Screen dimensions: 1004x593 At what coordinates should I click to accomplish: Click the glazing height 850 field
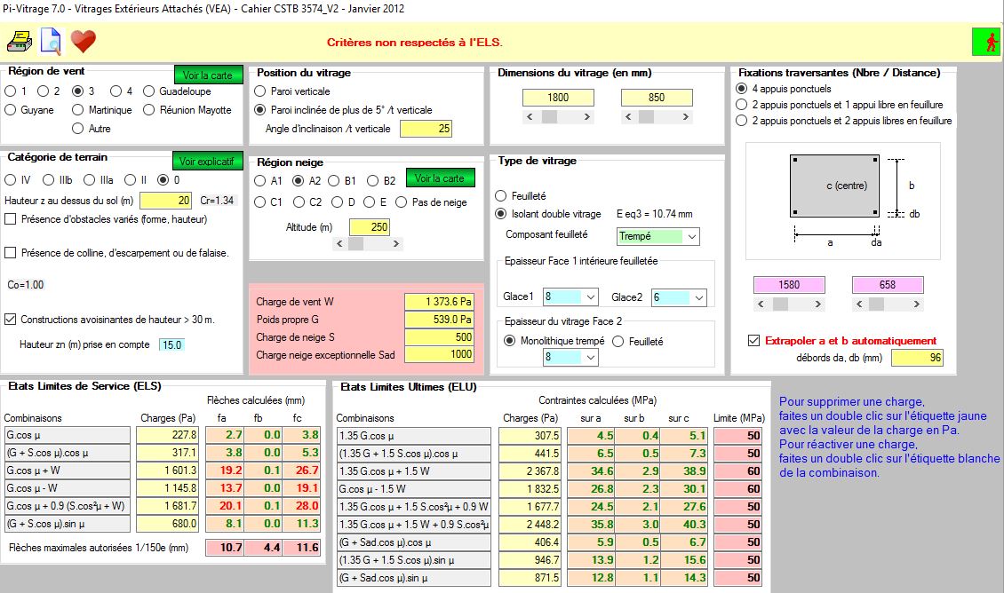pos(657,98)
